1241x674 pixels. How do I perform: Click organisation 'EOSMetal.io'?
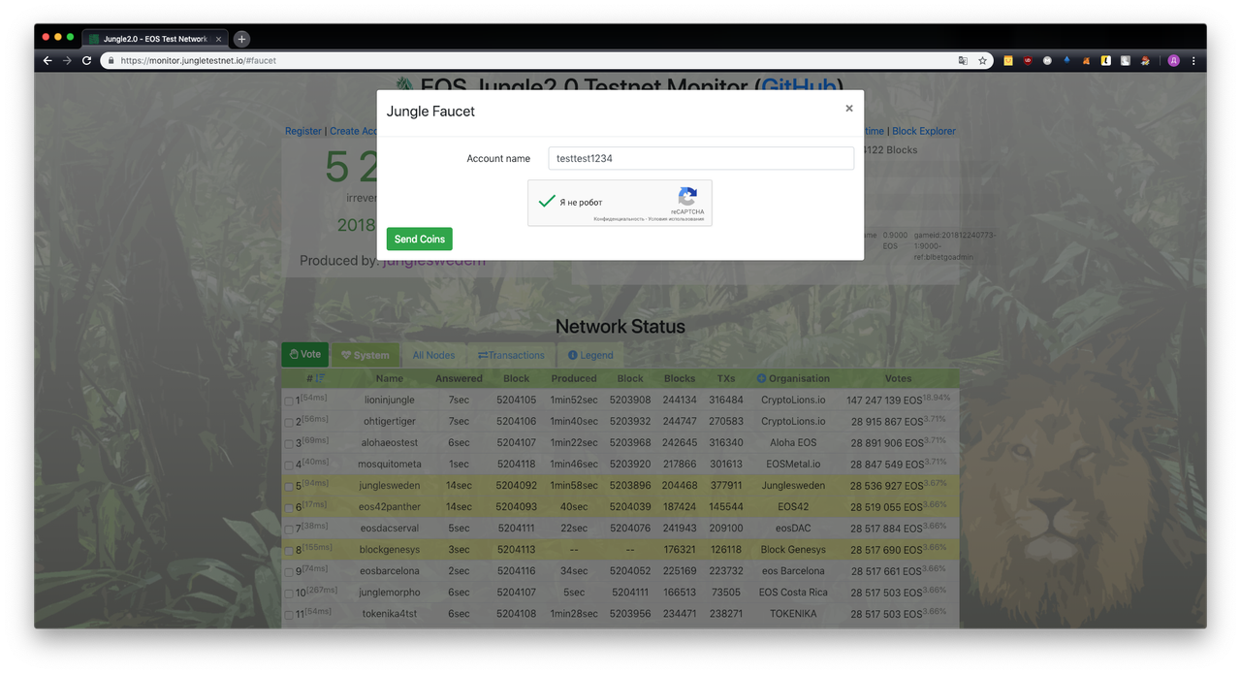click(x=793, y=464)
